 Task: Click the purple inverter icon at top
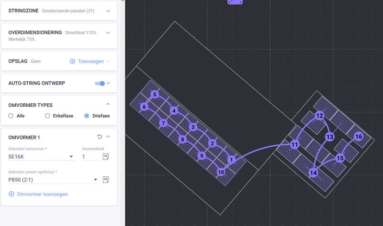pos(235,2)
